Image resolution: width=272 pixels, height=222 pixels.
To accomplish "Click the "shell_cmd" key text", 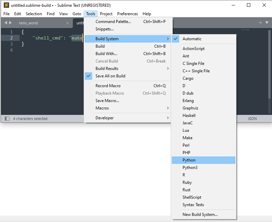I will pos(48,38).
